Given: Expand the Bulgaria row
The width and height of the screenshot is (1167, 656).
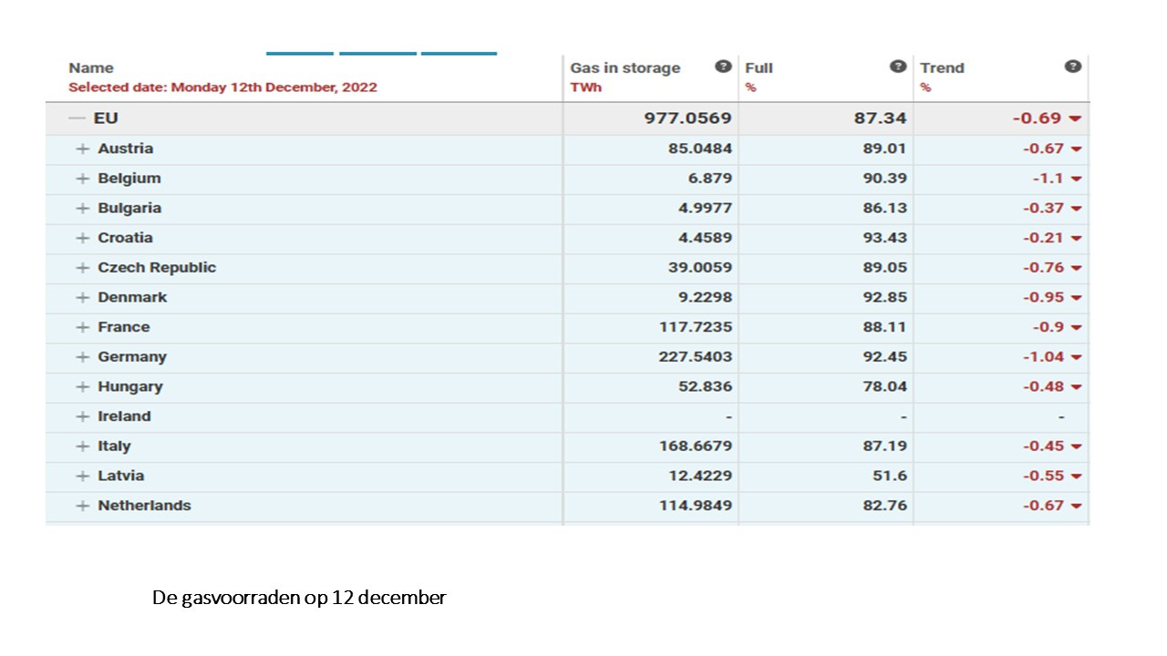Looking at the screenshot, I should [83, 208].
